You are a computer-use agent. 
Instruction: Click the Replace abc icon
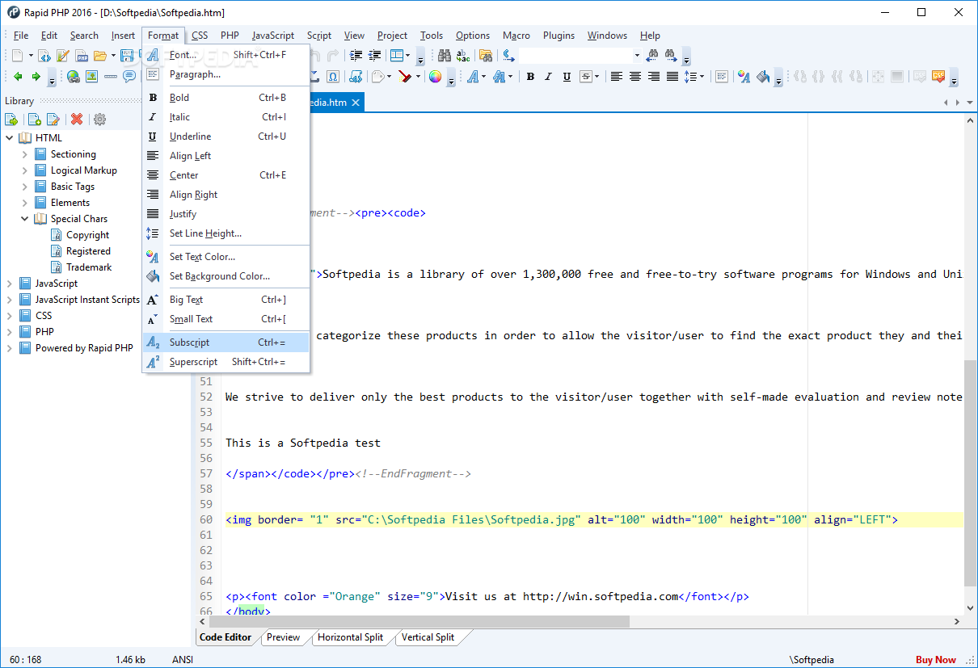pyautogui.click(x=463, y=56)
